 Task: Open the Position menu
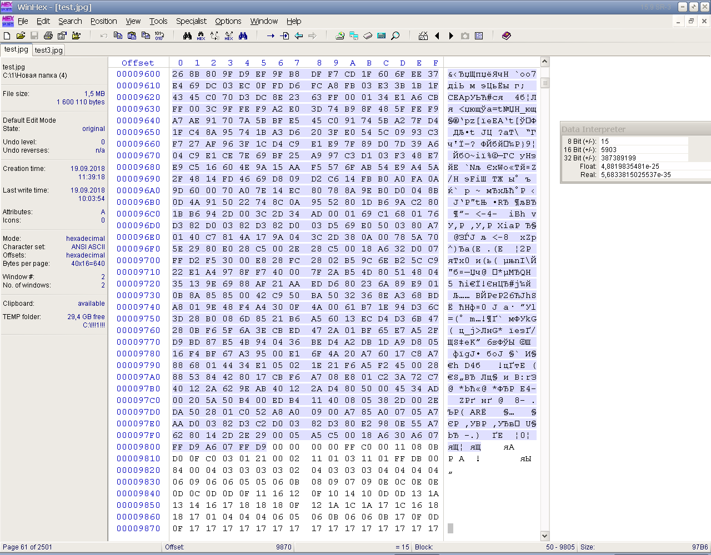(104, 21)
